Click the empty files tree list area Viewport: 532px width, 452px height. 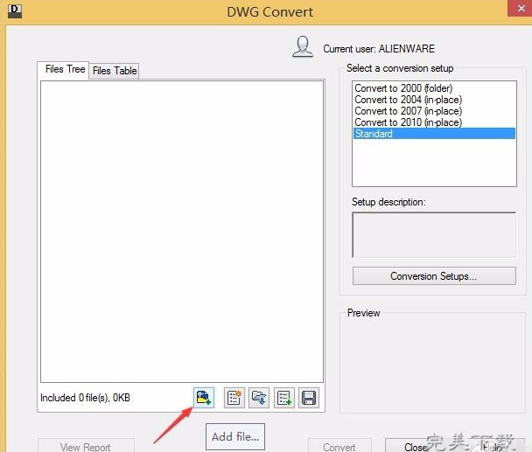point(182,232)
